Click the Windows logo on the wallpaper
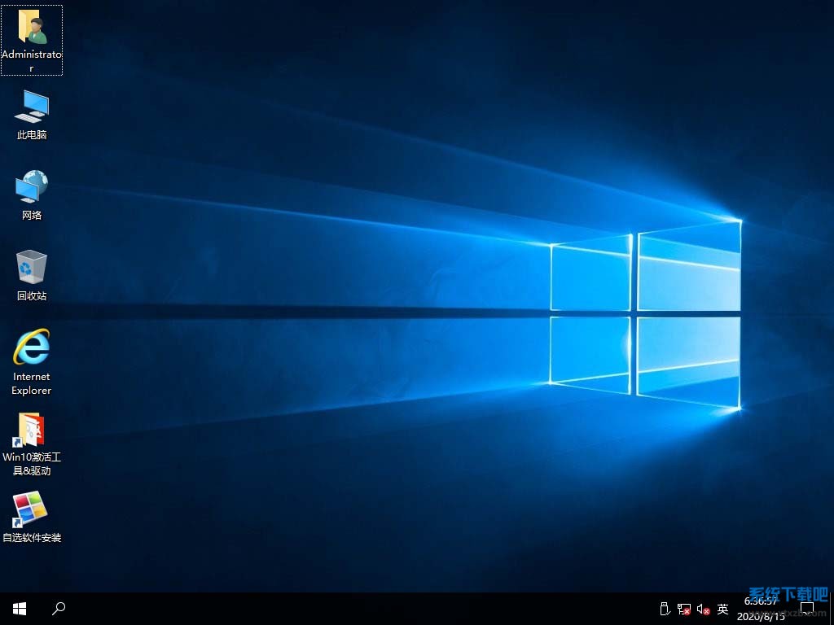The image size is (834, 625). pos(645,313)
